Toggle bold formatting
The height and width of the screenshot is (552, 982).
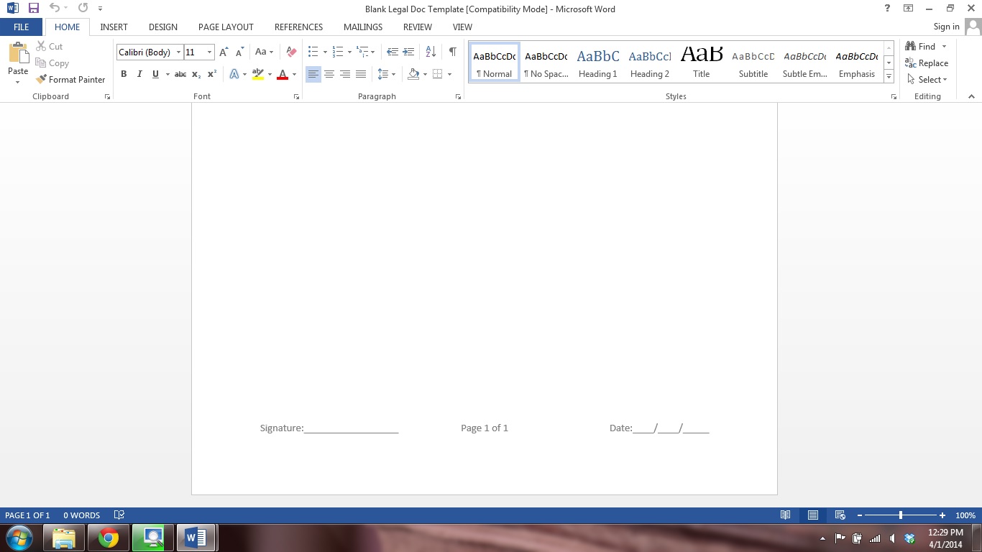(x=124, y=74)
